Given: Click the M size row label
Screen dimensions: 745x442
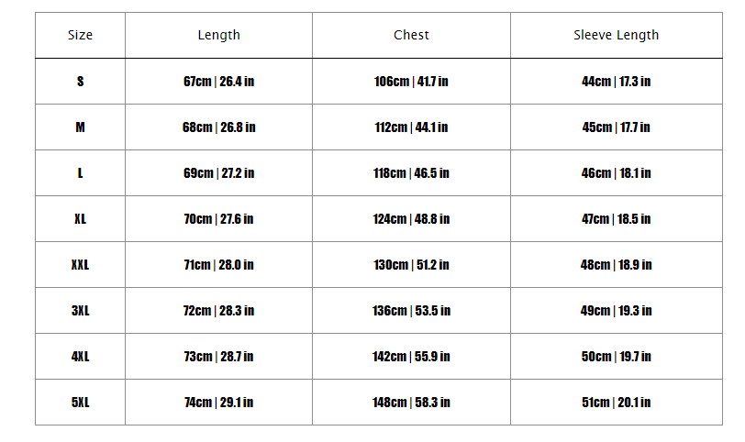Looking at the screenshot, I should pyautogui.click(x=81, y=127).
